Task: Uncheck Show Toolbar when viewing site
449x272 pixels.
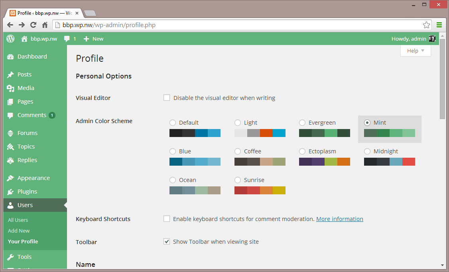Action: [x=167, y=242]
